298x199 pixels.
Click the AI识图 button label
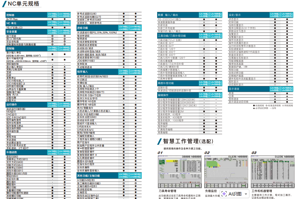click(235, 194)
